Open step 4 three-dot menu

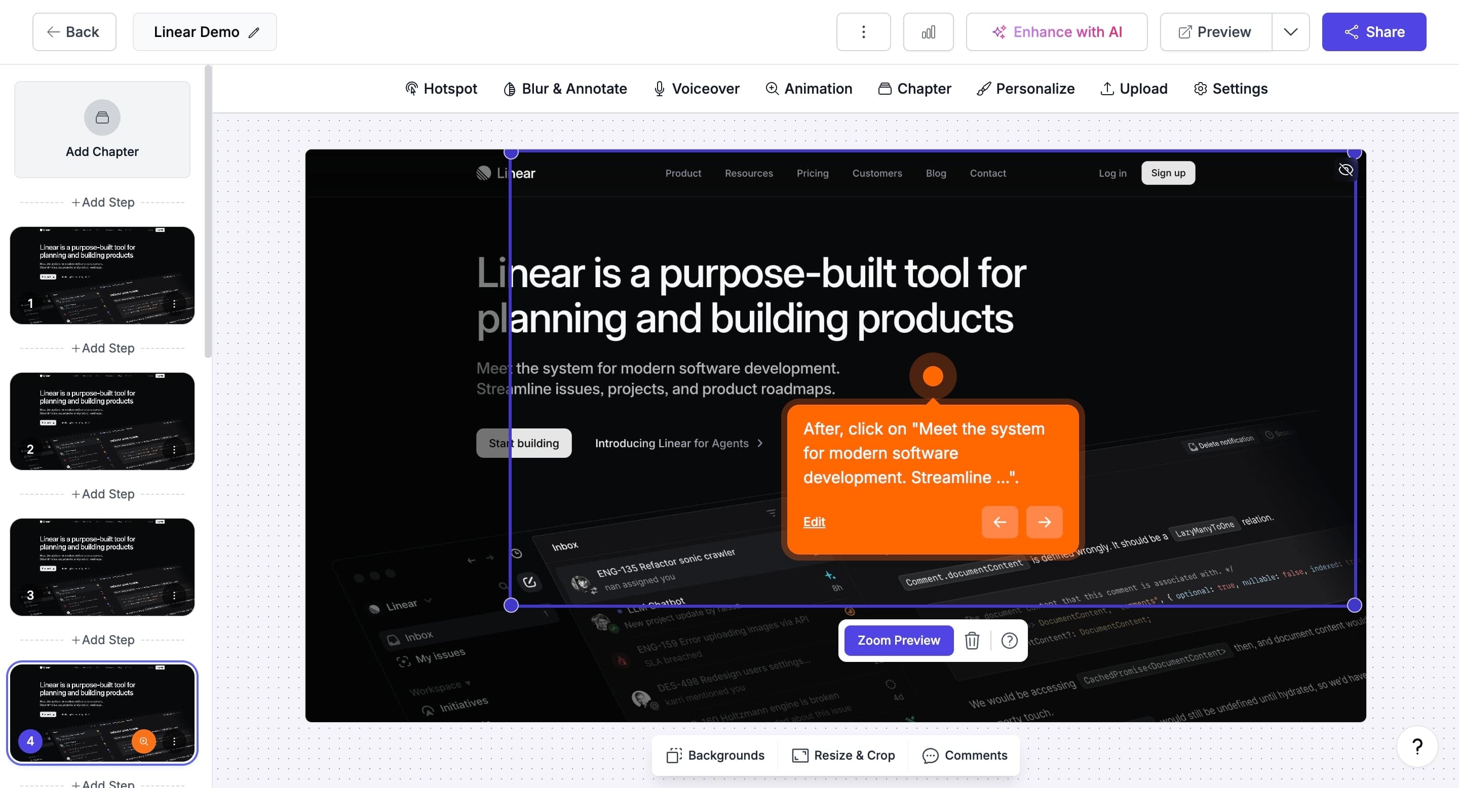pos(174,741)
